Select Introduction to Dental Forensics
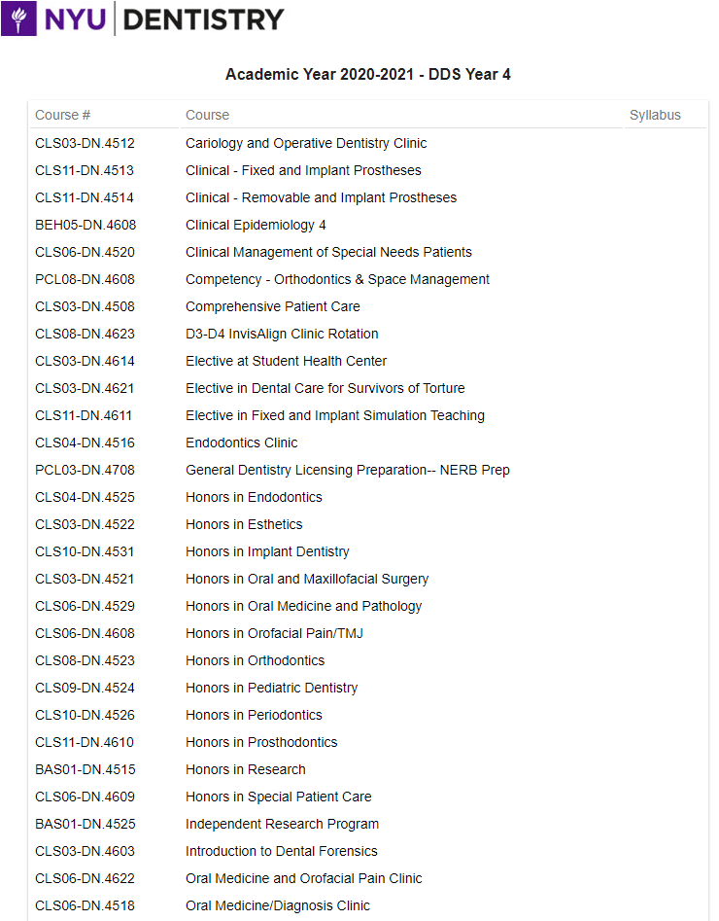 click(x=281, y=851)
